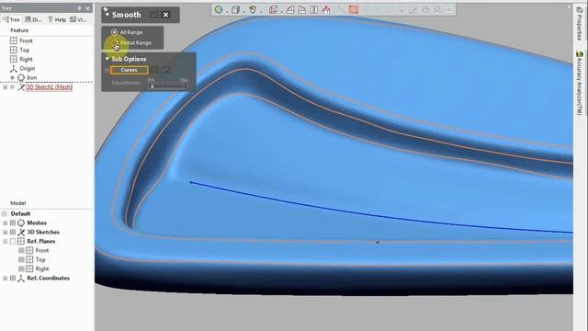Toggle visibility checkbox for Ref. Planes
Viewport: 588px width, 331px height.
[13, 241]
